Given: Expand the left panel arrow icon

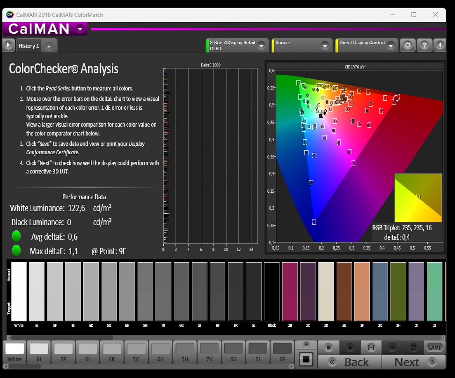Looking at the screenshot, I should point(8,45).
